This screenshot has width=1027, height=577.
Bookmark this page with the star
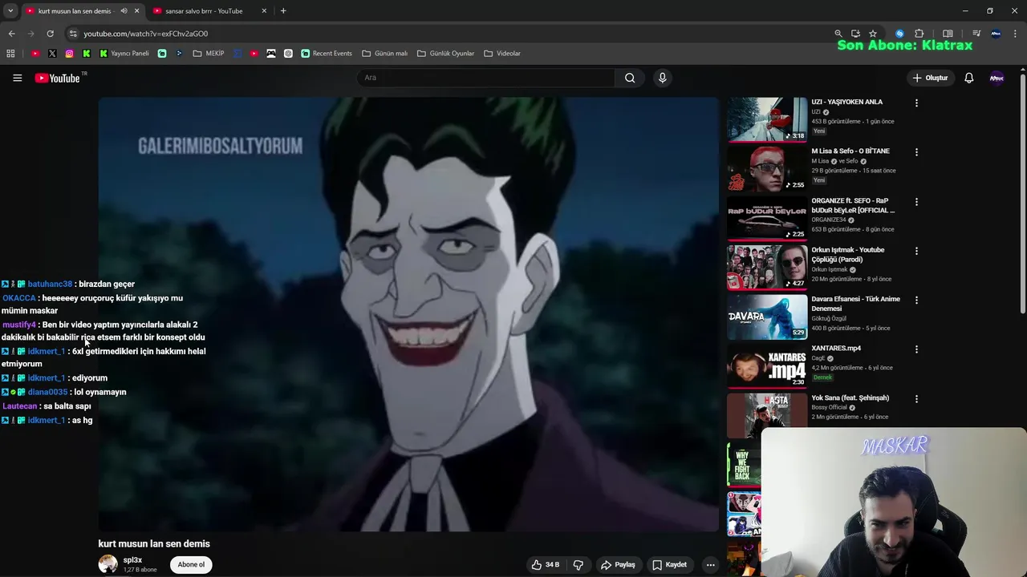[x=873, y=34]
